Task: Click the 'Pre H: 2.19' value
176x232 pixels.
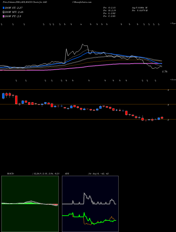Action: tap(109, 11)
